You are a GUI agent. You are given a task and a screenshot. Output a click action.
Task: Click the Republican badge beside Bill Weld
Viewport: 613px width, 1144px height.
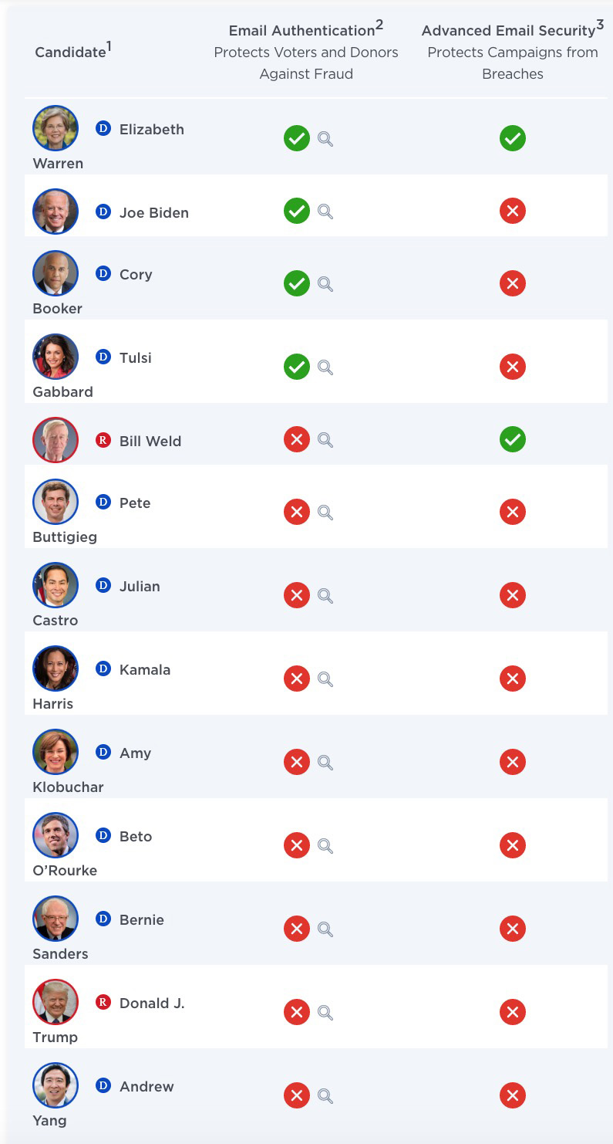[103, 440]
